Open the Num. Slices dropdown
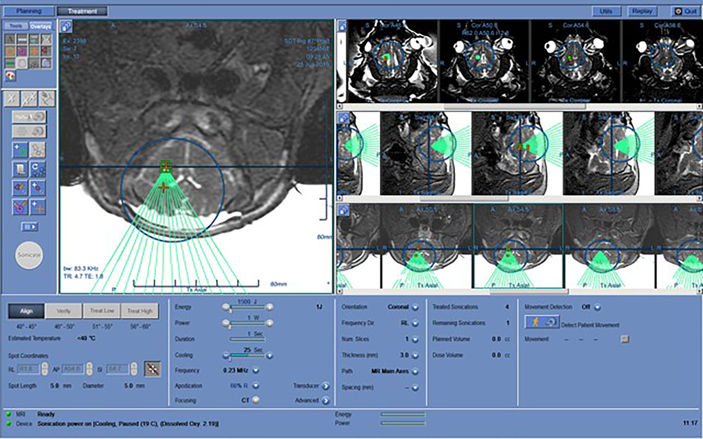703x439 pixels. [415, 339]
